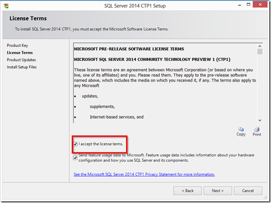
Task: Click the Back button
Action: 188,191
